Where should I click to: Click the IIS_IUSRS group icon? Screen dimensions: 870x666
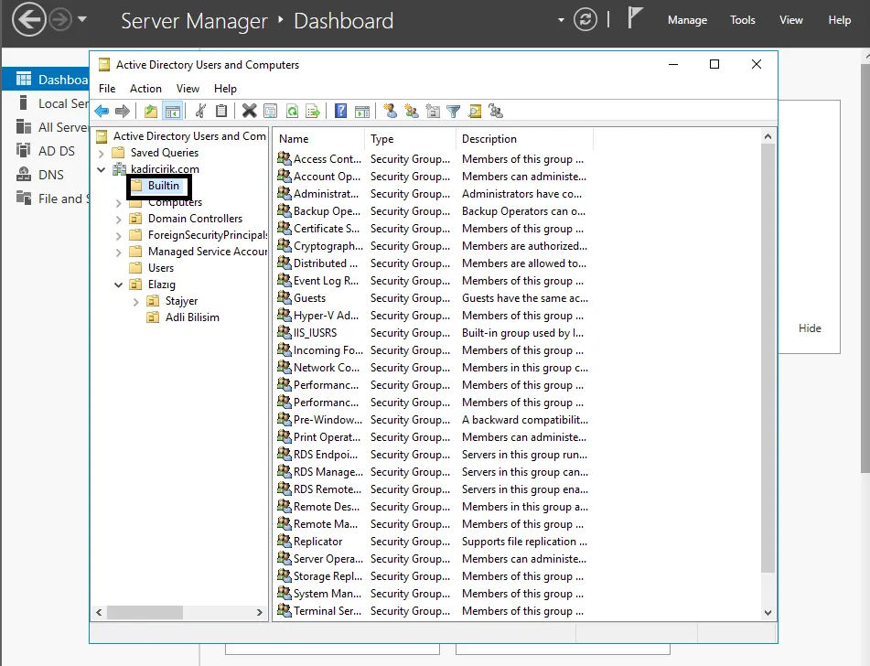285,332
